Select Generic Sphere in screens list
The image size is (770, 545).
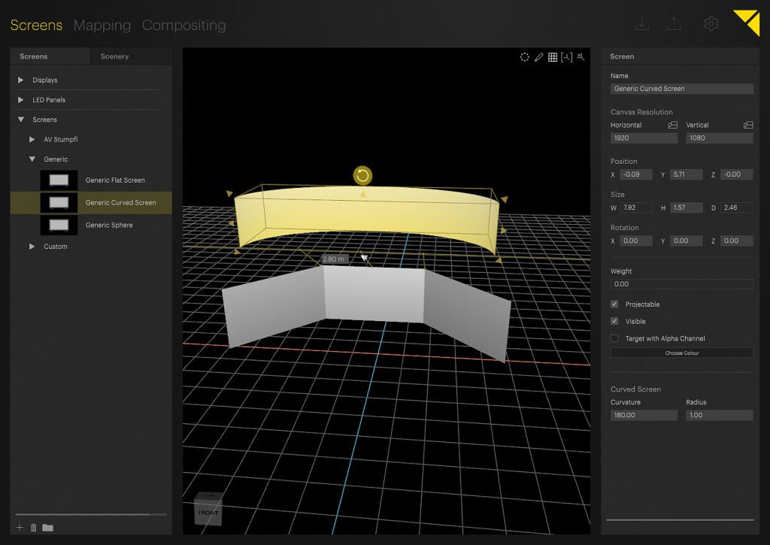[109, 225]
